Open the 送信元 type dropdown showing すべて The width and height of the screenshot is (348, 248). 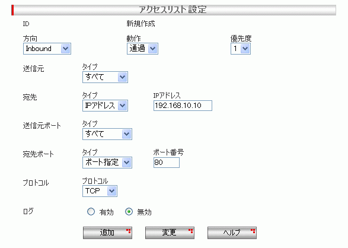(x=105, y=77)
